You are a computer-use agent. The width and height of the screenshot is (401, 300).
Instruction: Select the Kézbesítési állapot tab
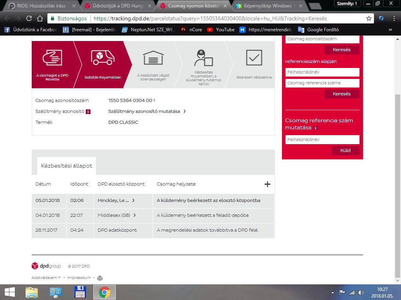67,166
